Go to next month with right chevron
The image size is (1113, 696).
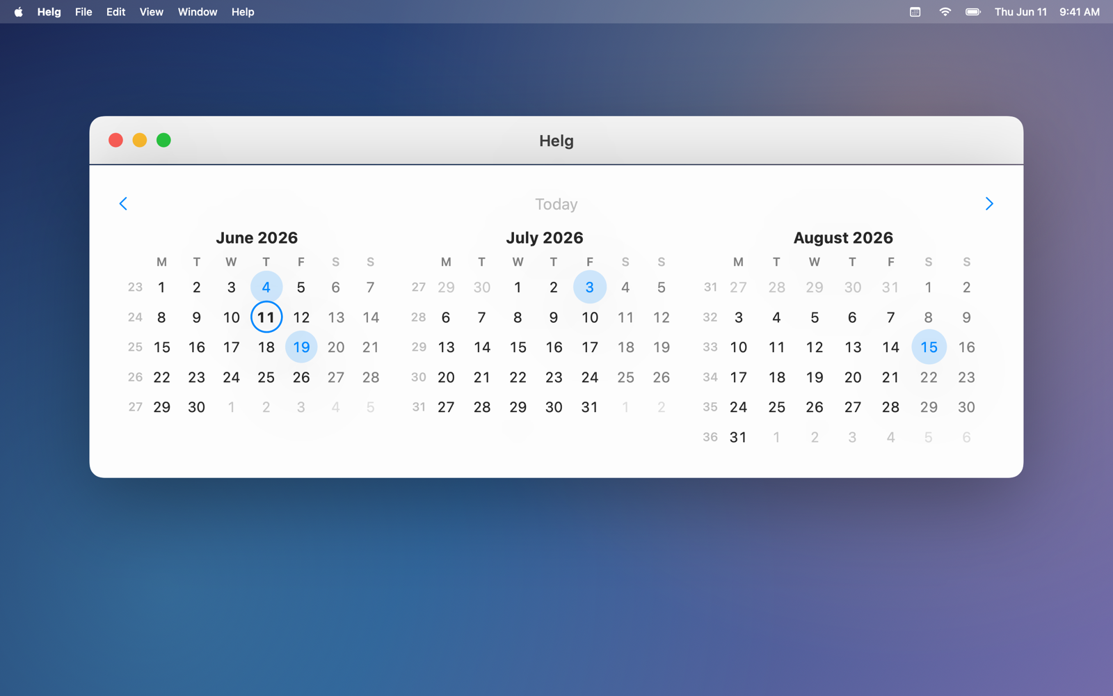click(988, 204)
